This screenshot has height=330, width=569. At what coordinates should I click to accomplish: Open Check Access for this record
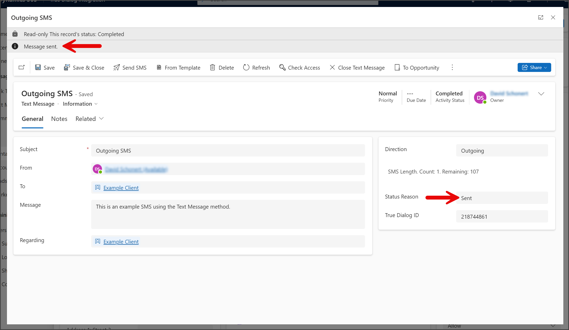[x=299, y=68]
